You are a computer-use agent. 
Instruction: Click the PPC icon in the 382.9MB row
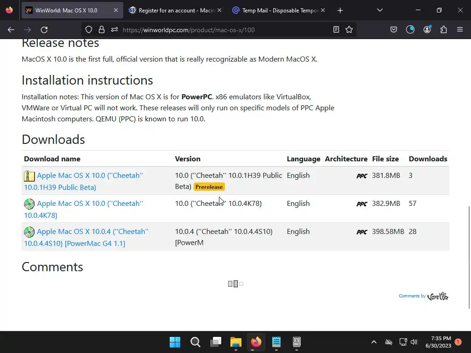click(x=362, y=204)
